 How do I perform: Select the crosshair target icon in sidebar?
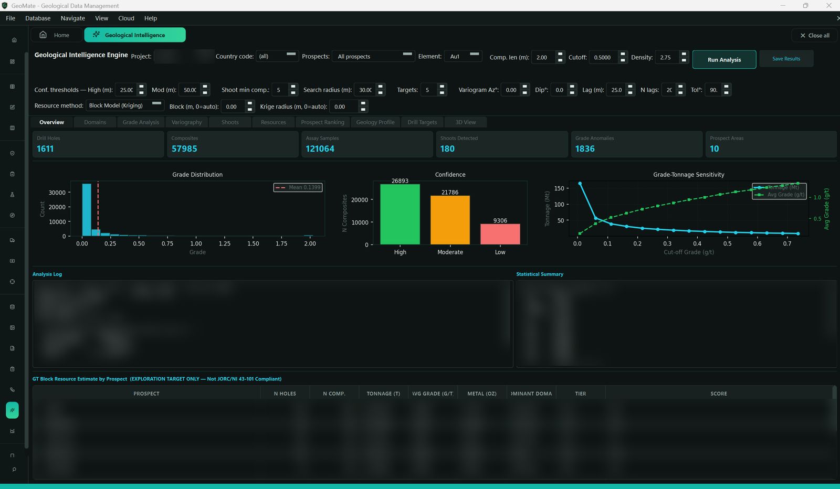pyautogui.click(x=12, y=282)
